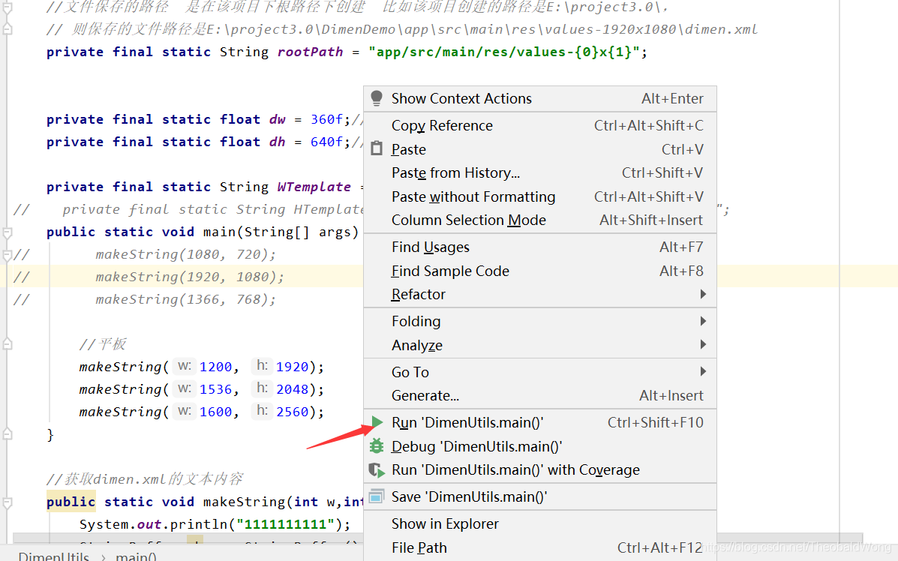
Task: Click the dh field name
Action: [277, 142]
